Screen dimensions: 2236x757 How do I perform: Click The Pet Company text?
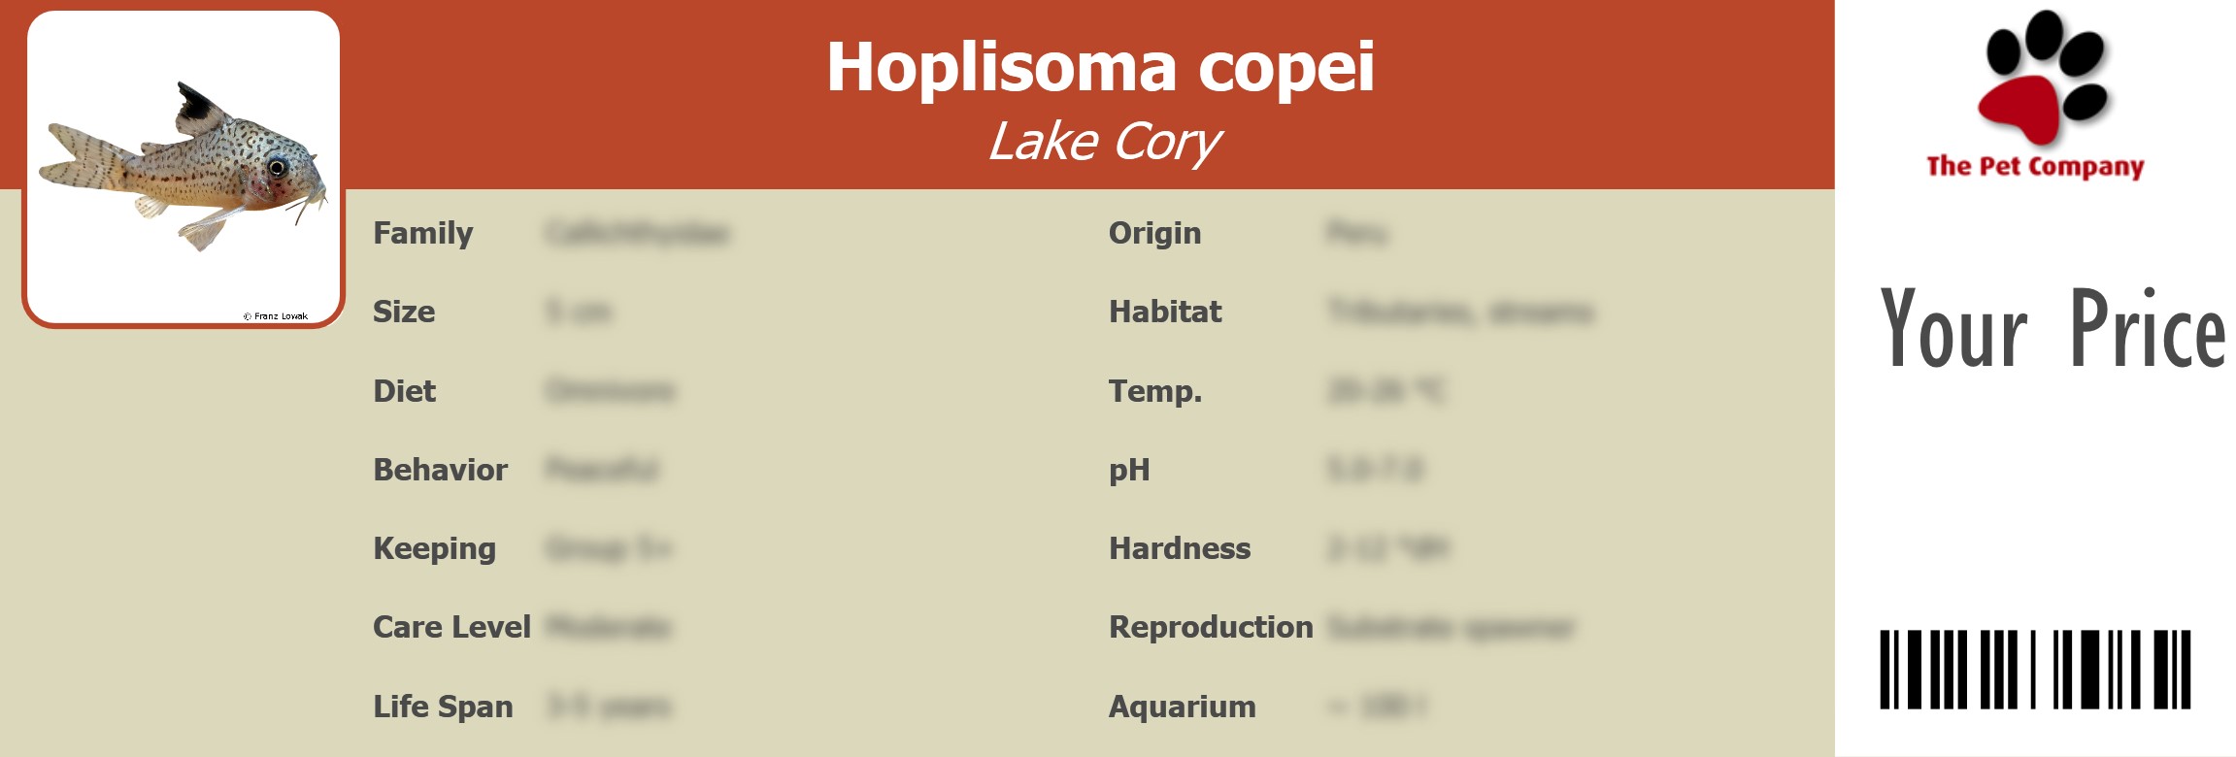coord(2035,166)
